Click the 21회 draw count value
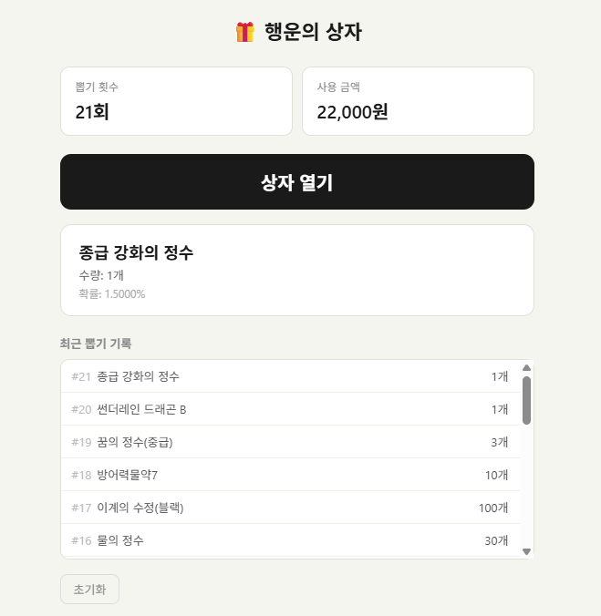 92,112
